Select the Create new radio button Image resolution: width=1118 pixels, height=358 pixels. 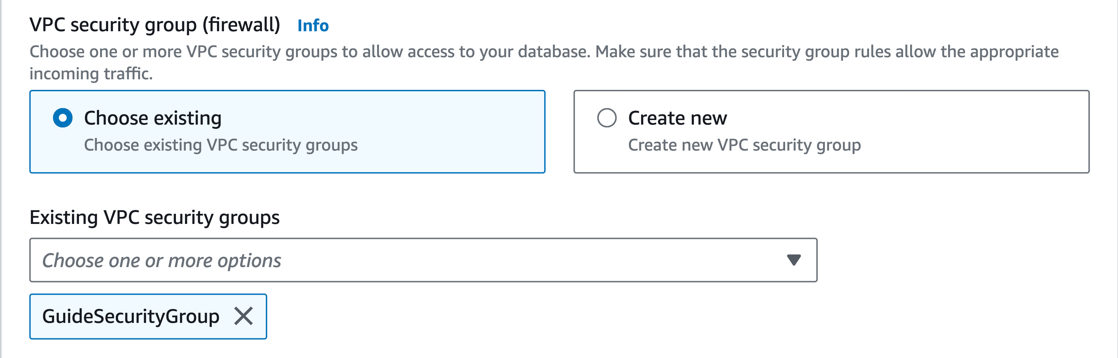coord(606,118)
